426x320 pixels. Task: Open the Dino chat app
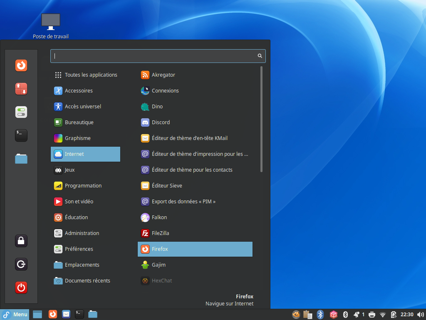coord(195,106)
